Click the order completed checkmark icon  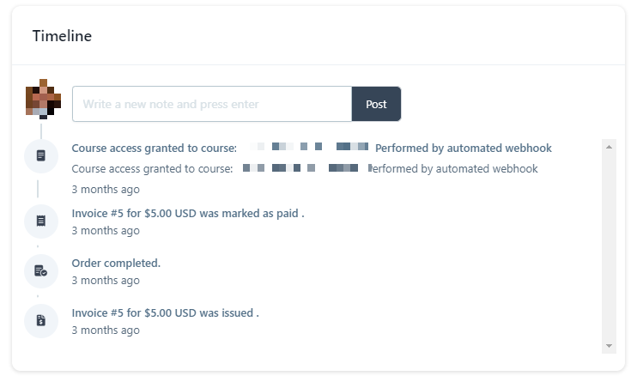click(x=41, y=271)
